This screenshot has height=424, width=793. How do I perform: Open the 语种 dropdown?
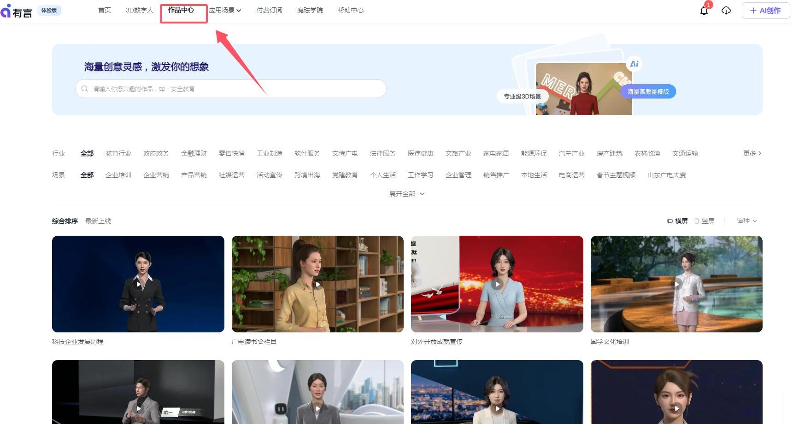[746, 221]
